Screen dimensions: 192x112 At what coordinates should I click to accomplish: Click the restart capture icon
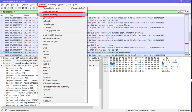[9, 8]
